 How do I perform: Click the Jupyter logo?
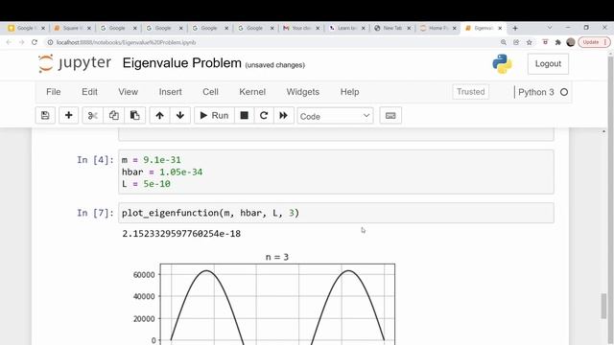[x=75, y=63]
